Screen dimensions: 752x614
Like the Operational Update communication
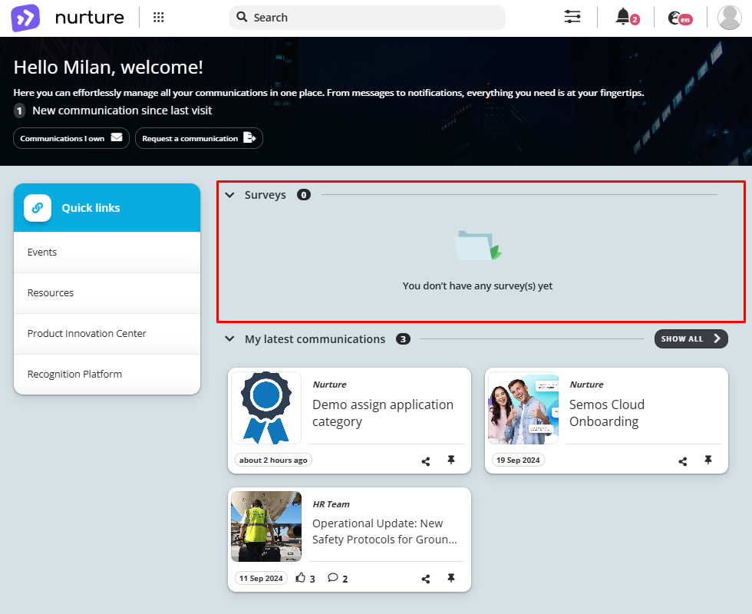click(301, 577)
